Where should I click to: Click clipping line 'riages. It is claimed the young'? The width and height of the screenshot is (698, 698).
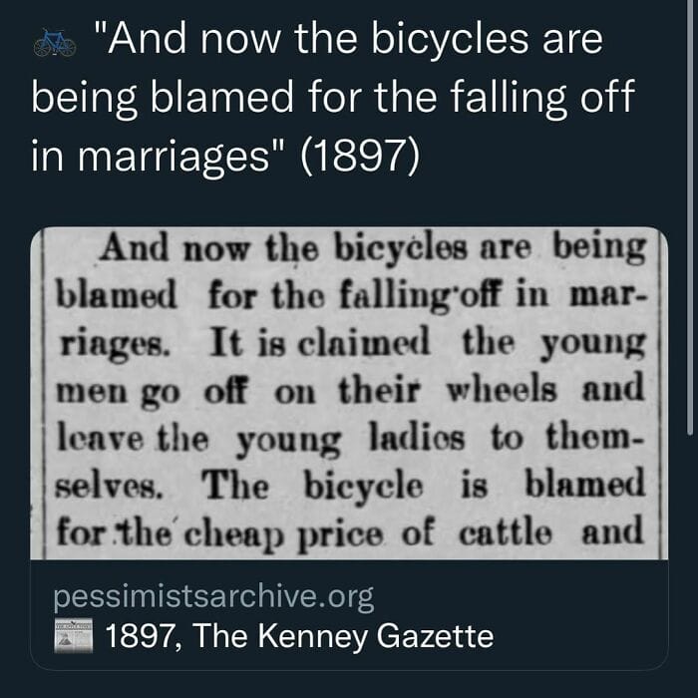pos(352,344)
